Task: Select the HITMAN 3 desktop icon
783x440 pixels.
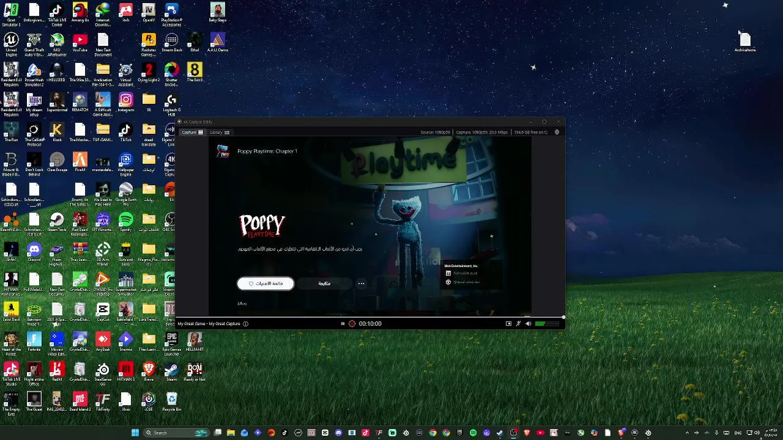Action: [x=125, y=372]
